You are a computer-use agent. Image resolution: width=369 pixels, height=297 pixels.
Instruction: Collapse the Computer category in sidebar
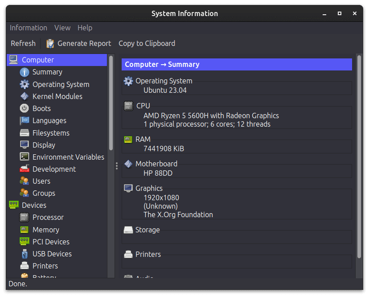point(37,60)
